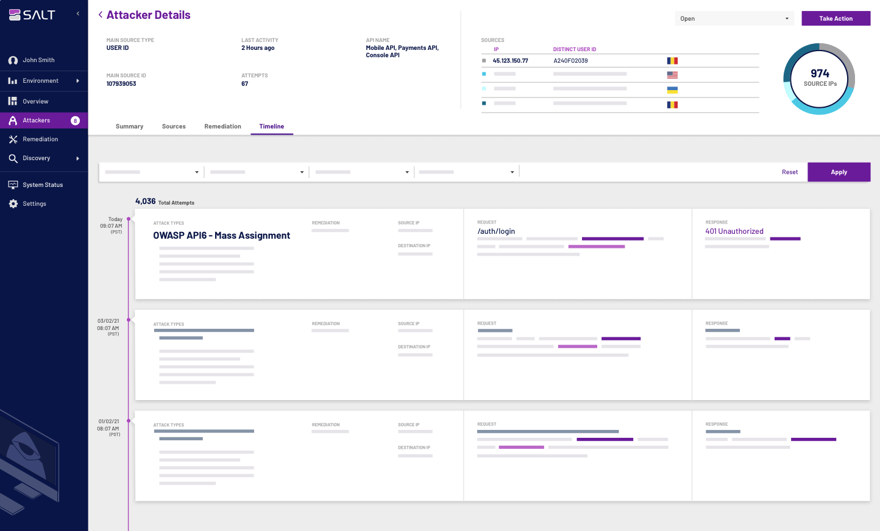
Task: Click the /auth/login request path
Action: 496,231
